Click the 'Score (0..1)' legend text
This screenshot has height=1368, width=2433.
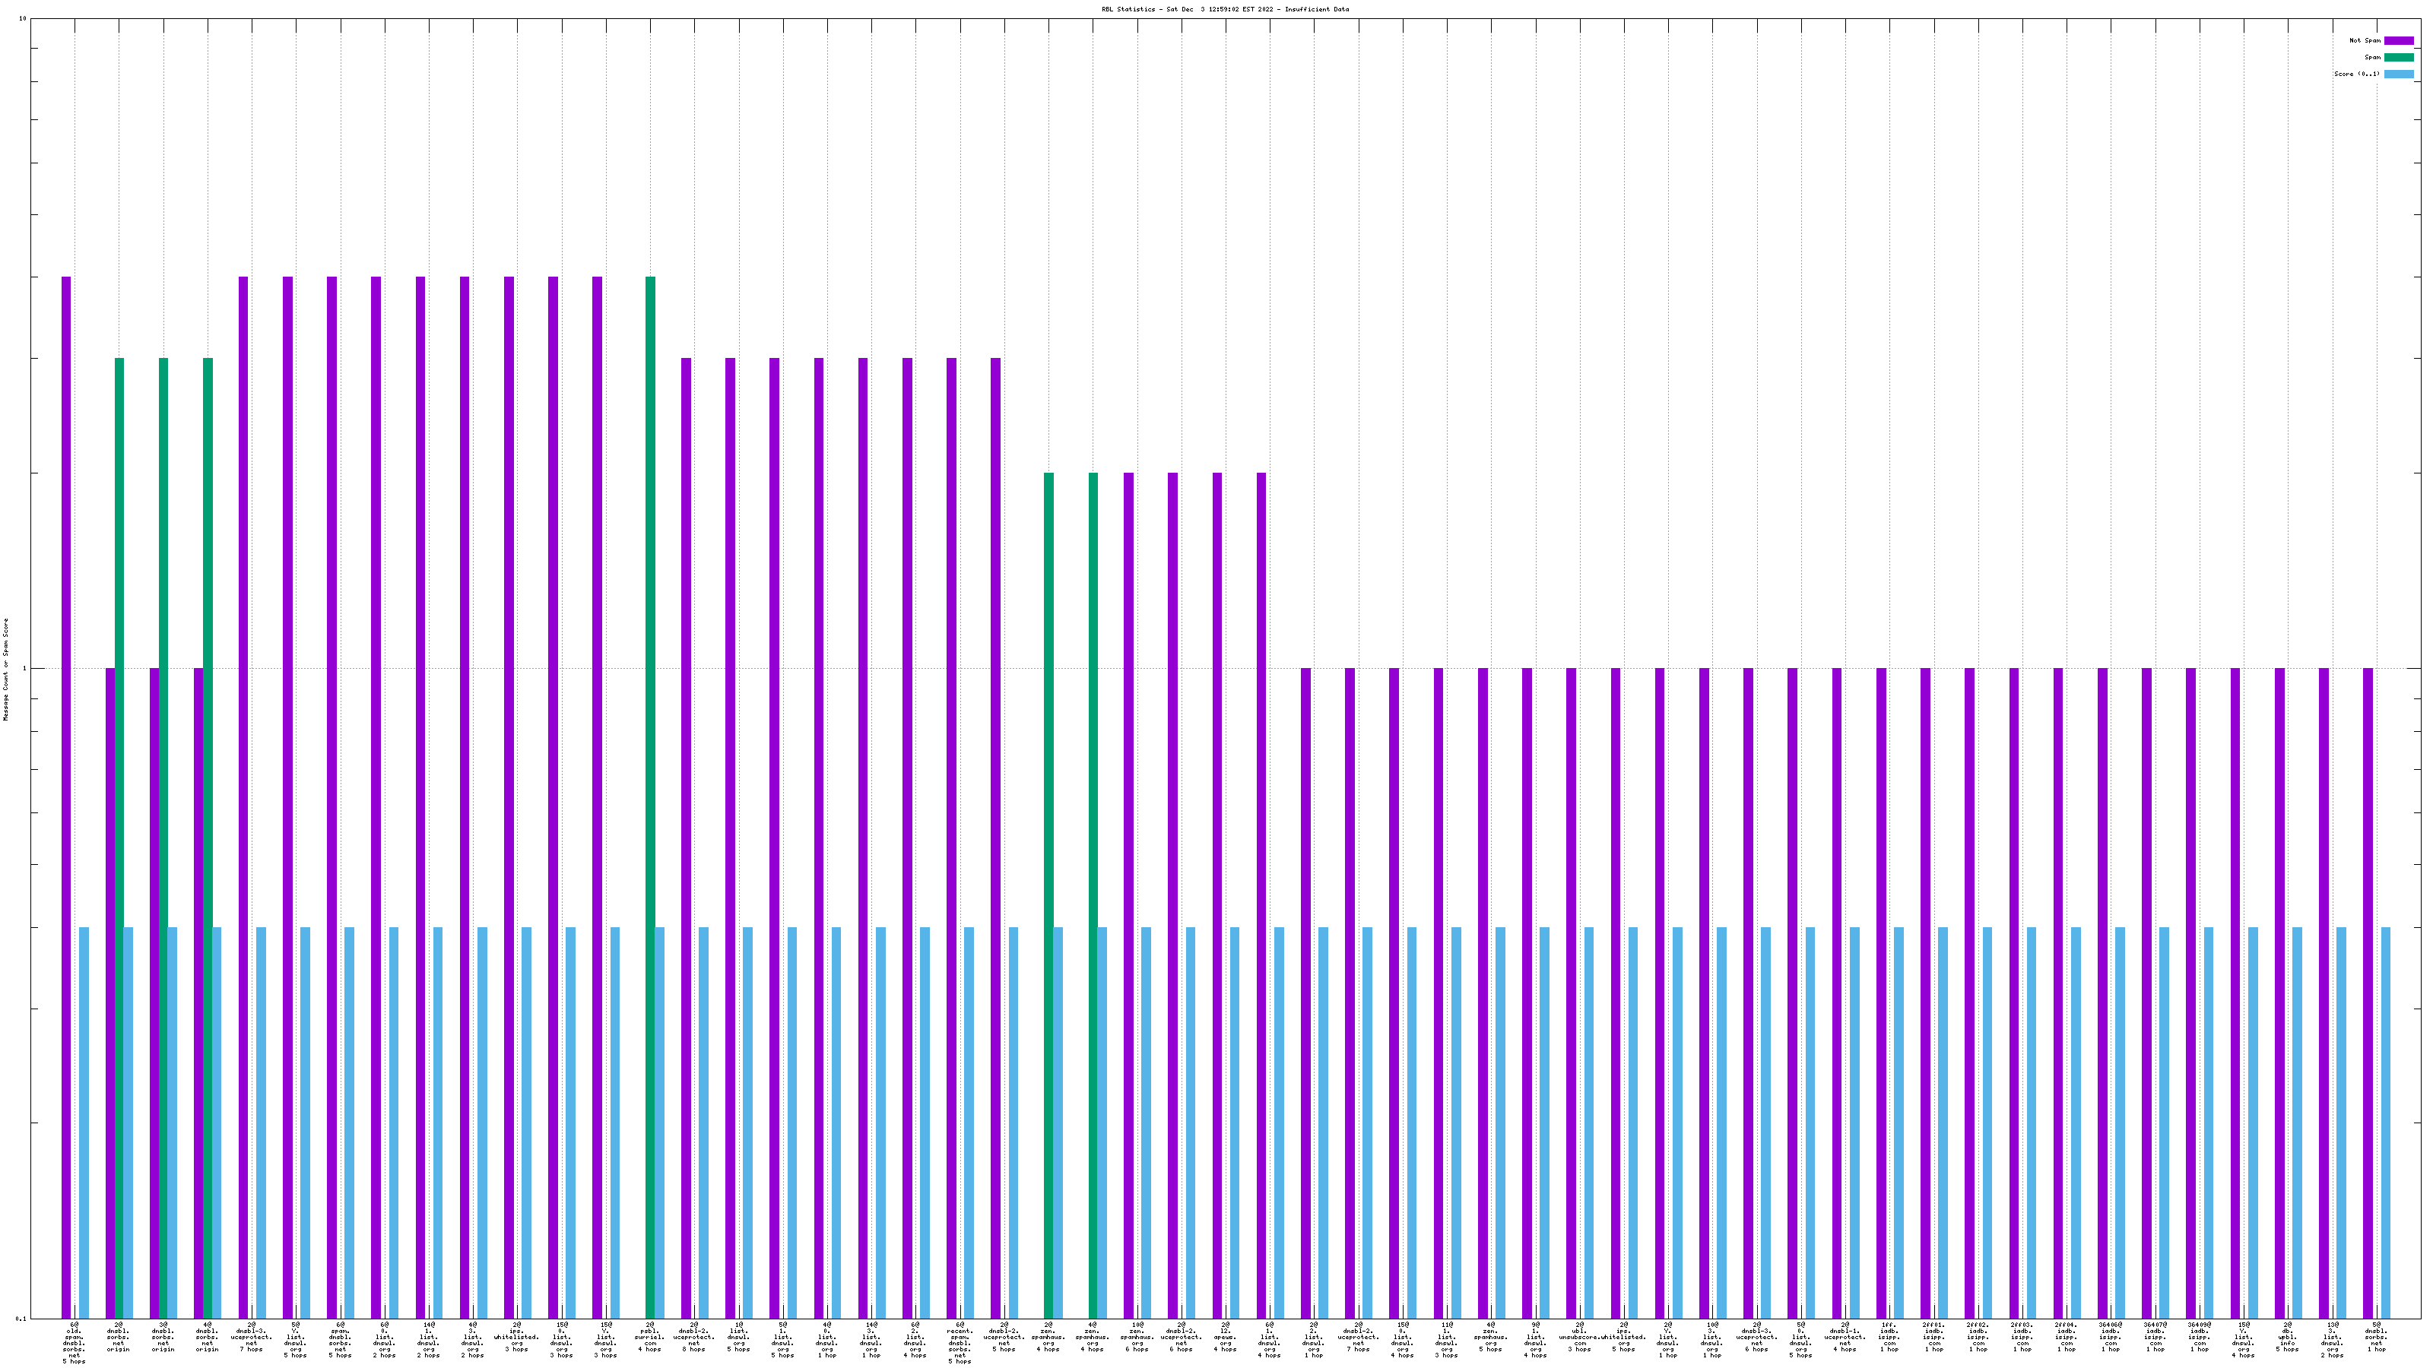point(2356,74)
